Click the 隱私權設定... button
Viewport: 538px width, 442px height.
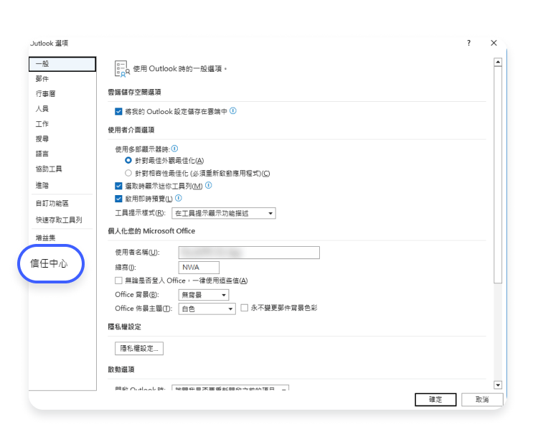pos(139,348)
